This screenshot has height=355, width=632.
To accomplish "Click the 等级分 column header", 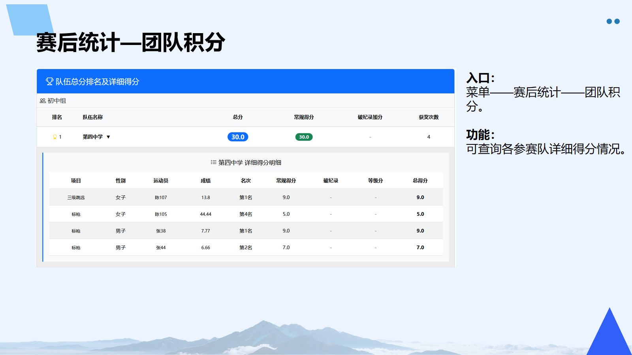I will (x=375, y=181).
